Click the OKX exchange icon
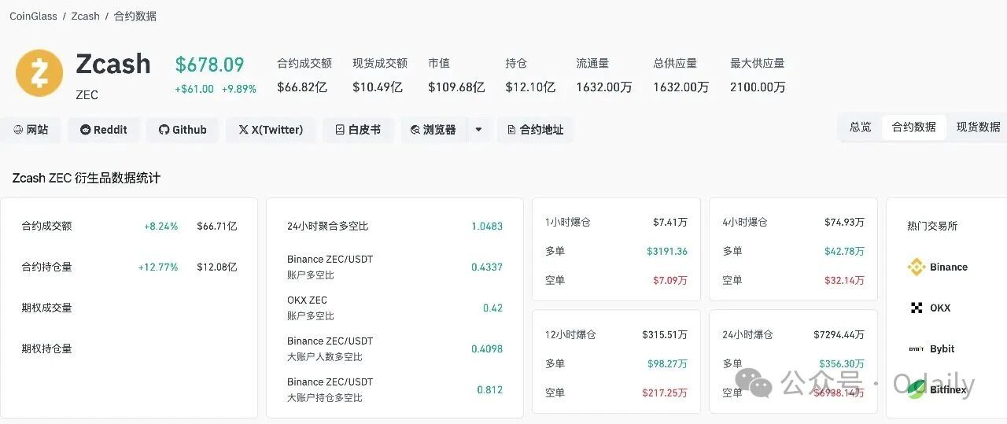The height and width of the screenshot is (424, 1007). pos(917,308)
